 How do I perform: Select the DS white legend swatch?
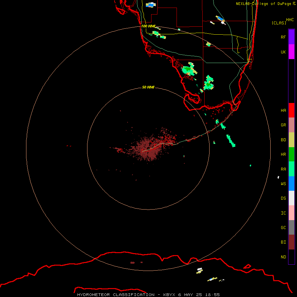coord(291,198)
